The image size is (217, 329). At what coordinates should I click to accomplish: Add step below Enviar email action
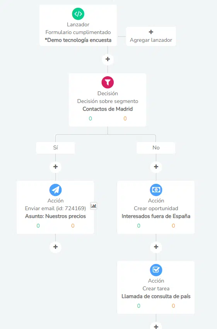point(55,247)
